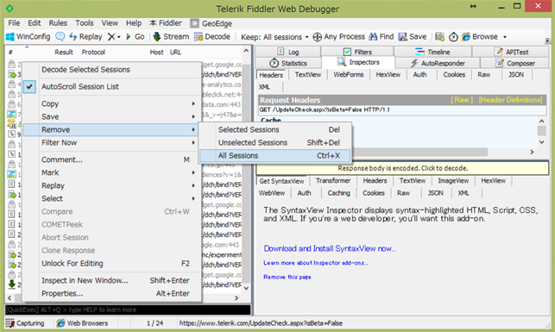Click the comment speech bubble icon
Viewport: 555px width, 332px height.
point(60,37)
